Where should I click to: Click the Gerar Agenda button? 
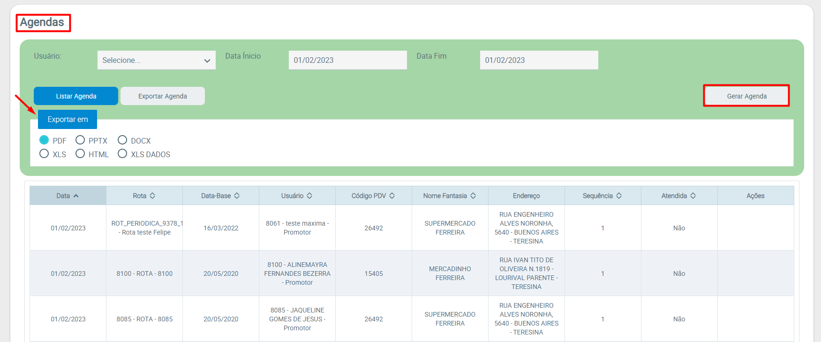click(746, 96)
